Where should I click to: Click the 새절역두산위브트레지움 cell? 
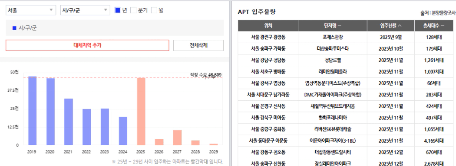click(x=333, y=106)
